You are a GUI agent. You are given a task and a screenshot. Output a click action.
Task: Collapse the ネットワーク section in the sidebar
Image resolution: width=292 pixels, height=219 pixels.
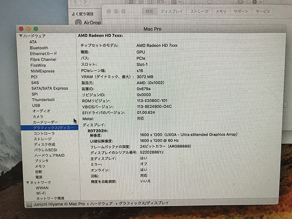pyautogui.click(x=27, y=182)
